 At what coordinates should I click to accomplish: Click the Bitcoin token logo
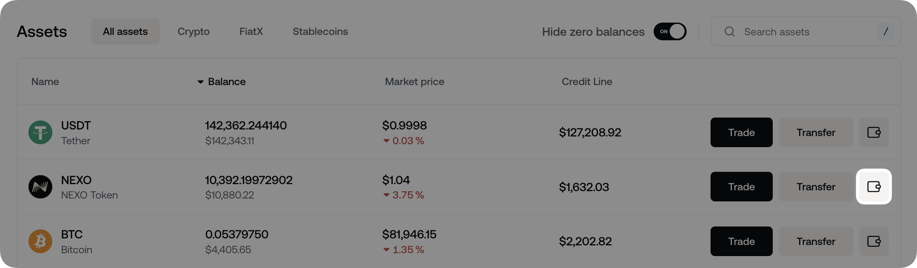click(40, 241)
